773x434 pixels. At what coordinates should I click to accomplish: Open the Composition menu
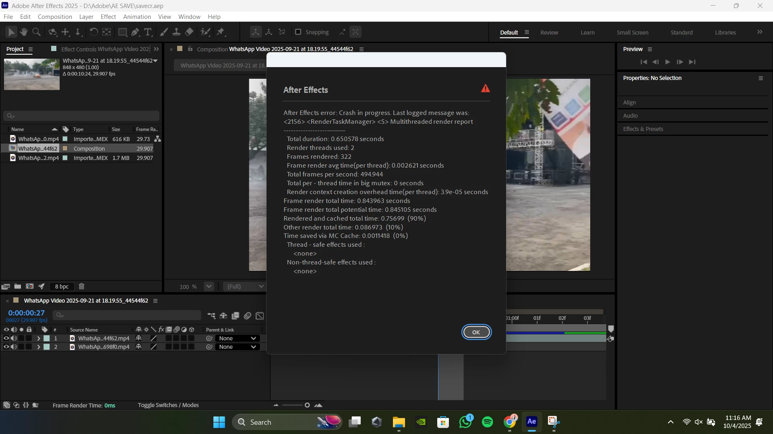55,17
